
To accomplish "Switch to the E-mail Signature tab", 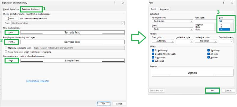I will (x=11, y=9).
